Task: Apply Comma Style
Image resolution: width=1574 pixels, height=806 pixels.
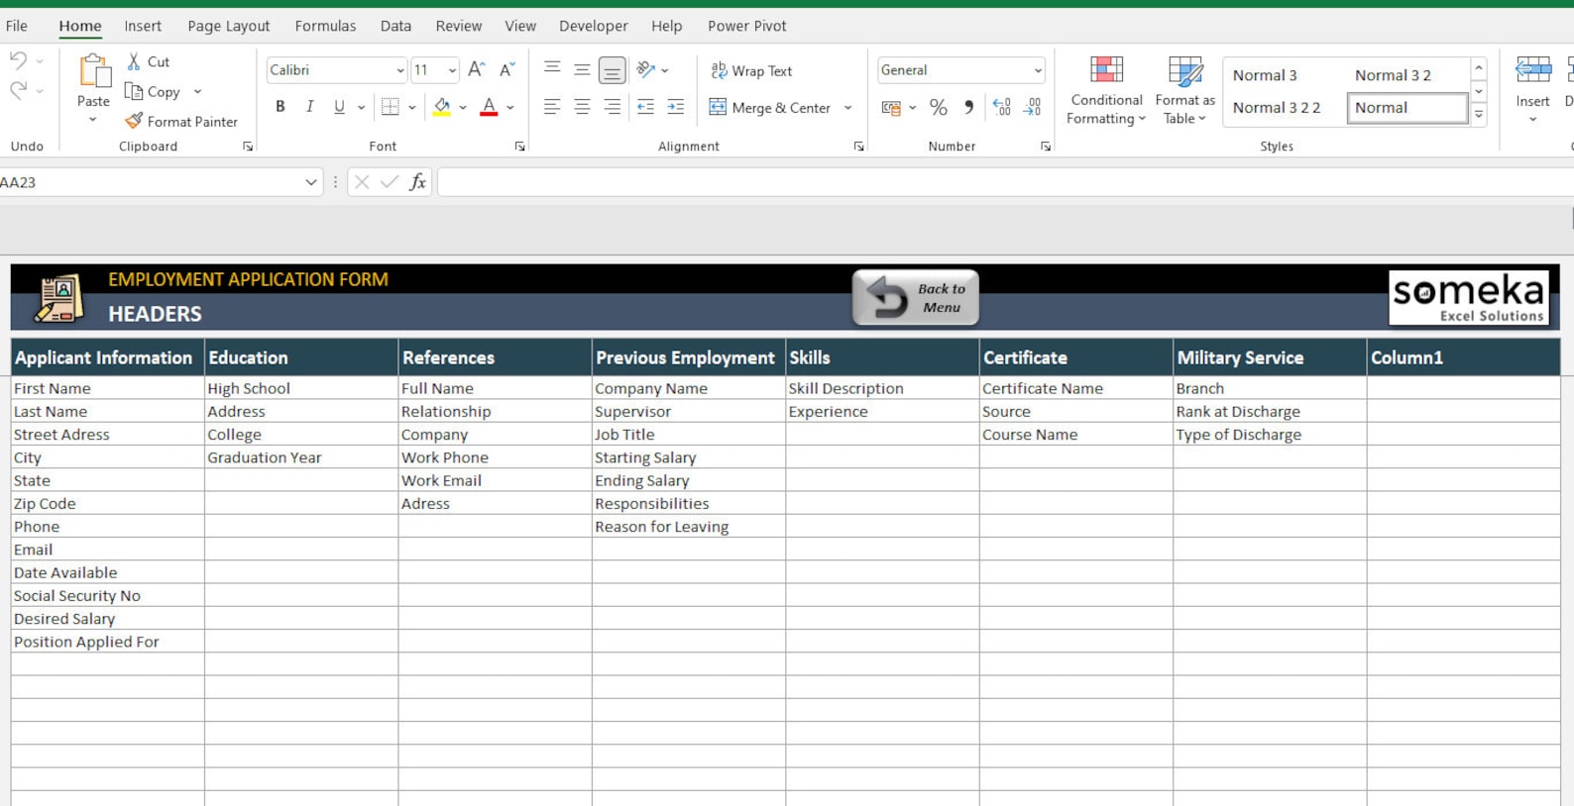Action: tap(968, 107)
